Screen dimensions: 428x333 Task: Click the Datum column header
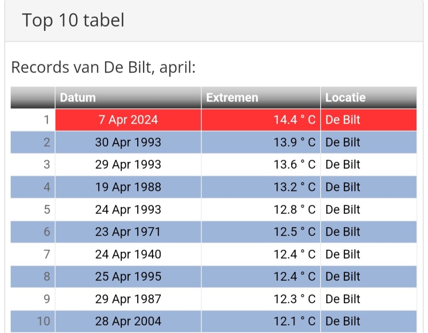tap(128, 98)
